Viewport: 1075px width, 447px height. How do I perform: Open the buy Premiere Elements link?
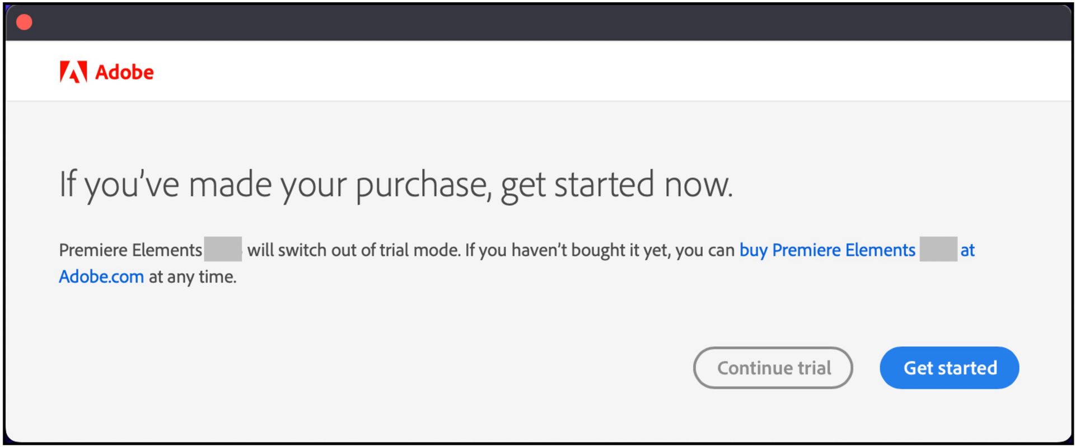827,250
